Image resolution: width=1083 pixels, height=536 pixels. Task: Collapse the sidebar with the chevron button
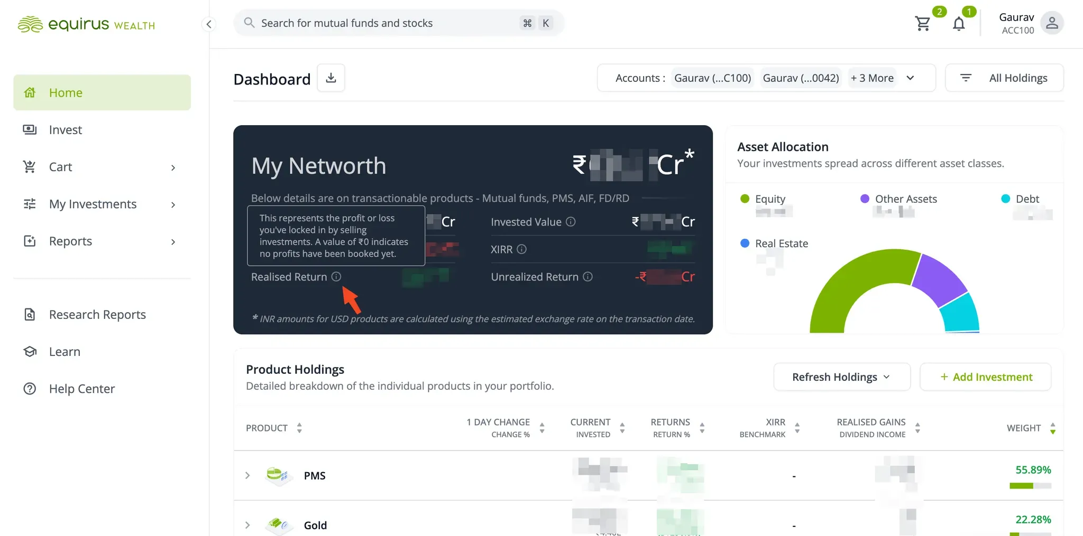pyautogui.click(x=209, y=24)
